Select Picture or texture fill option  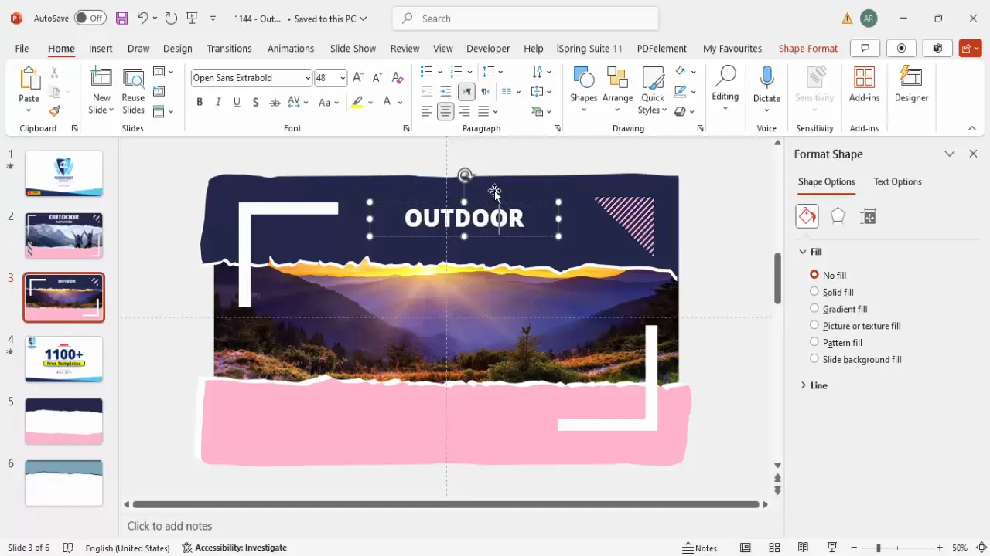click(855, 326)
